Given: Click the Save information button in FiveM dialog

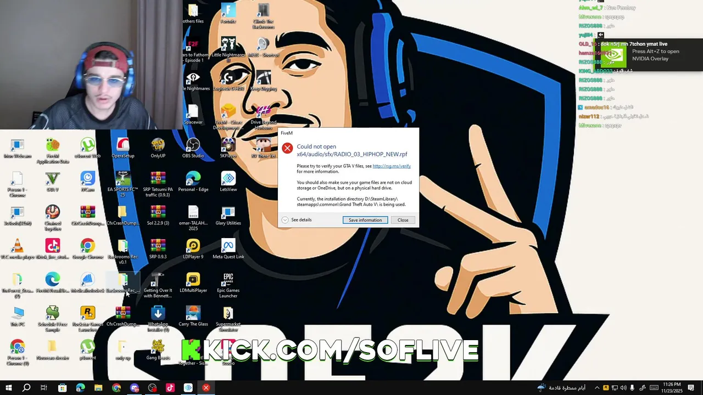Looking at the screenshot, I should [x=365, y=220].
